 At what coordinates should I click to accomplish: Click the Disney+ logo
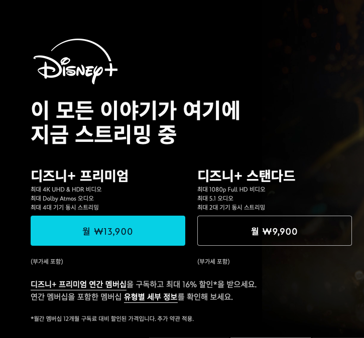[x=75, y=61]
